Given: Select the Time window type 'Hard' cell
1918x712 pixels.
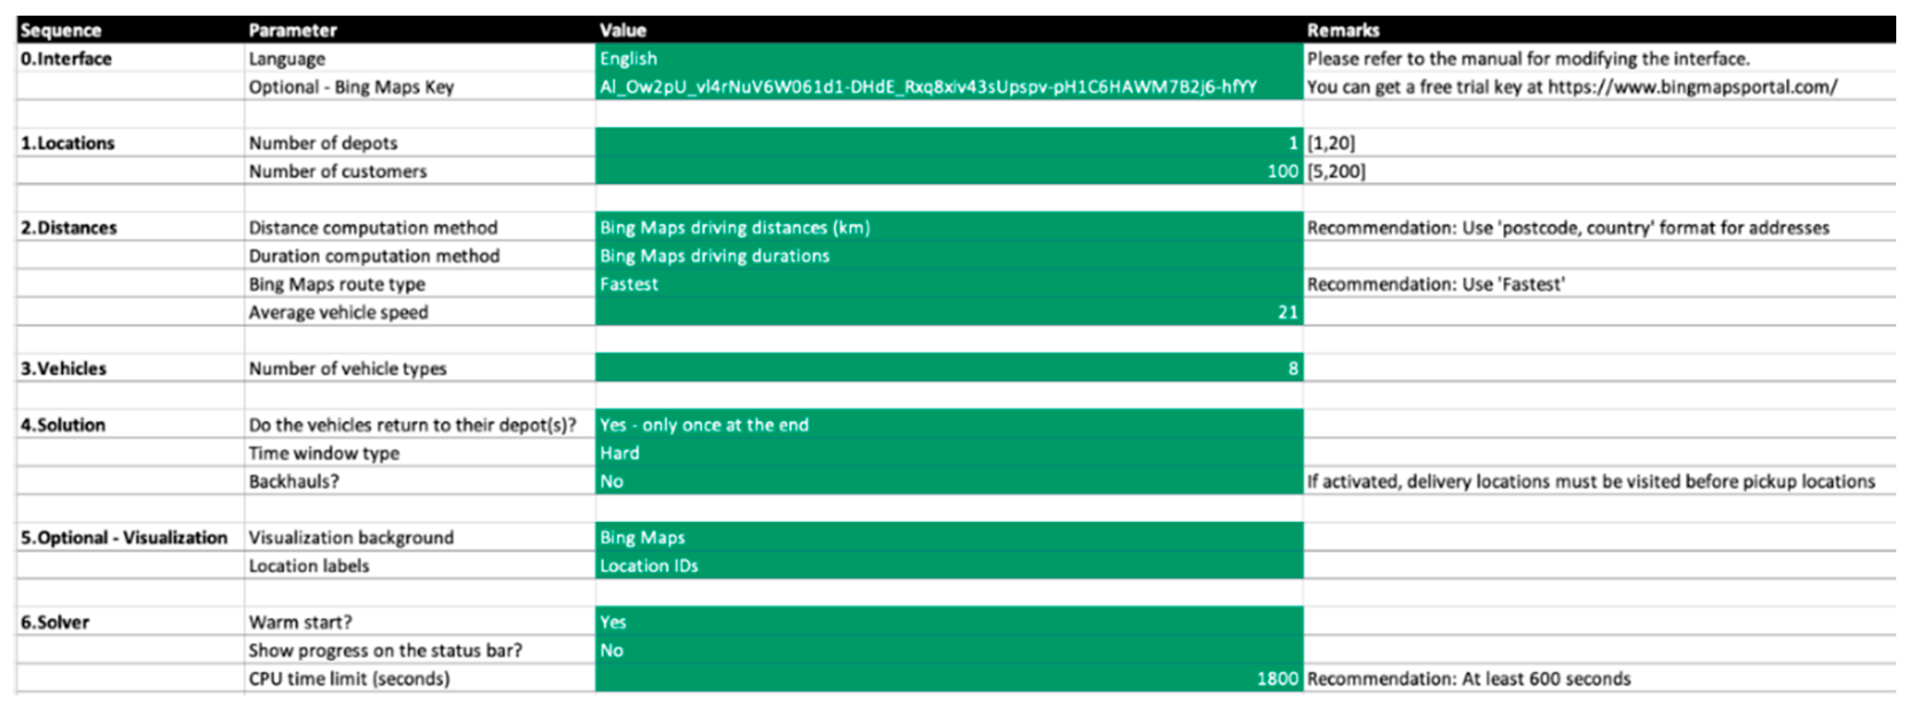Looking at the screenshot, I should tap(948, 452).
